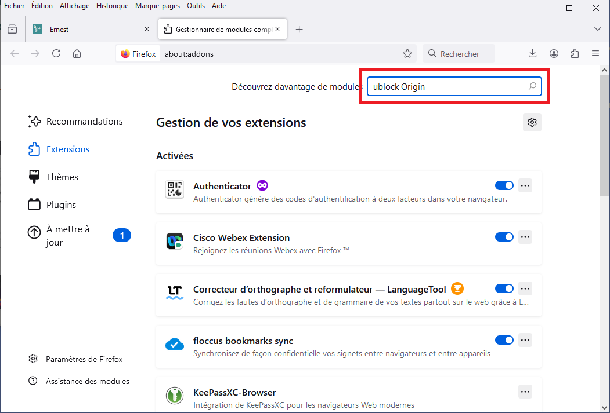Screen dimensions: 610x413
Task: Open Paramètres de Firefox link
Action: 84,359
